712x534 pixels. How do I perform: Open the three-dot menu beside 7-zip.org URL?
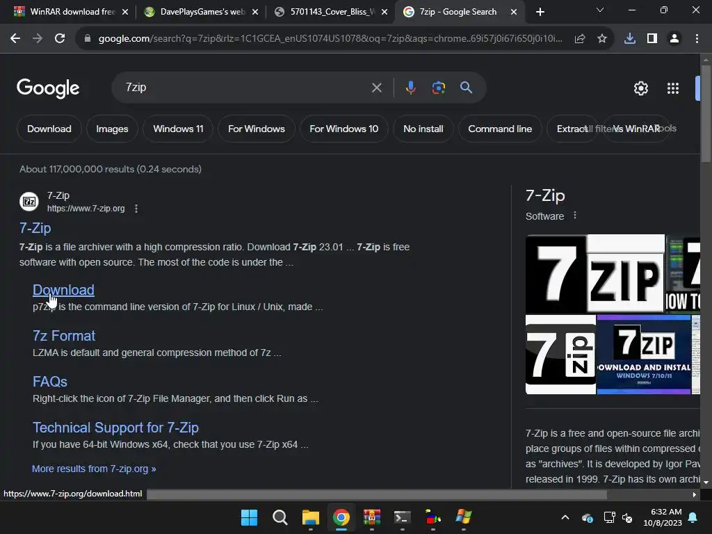point(136,209)
